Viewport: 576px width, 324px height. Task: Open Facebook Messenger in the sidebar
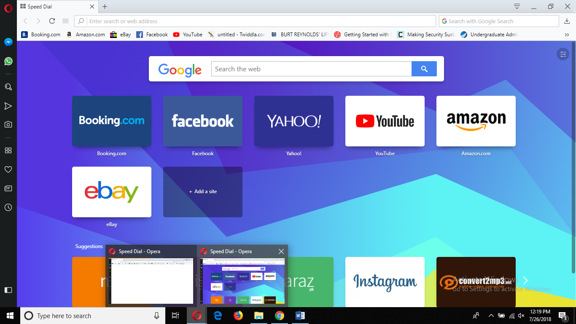coord(8,42)
